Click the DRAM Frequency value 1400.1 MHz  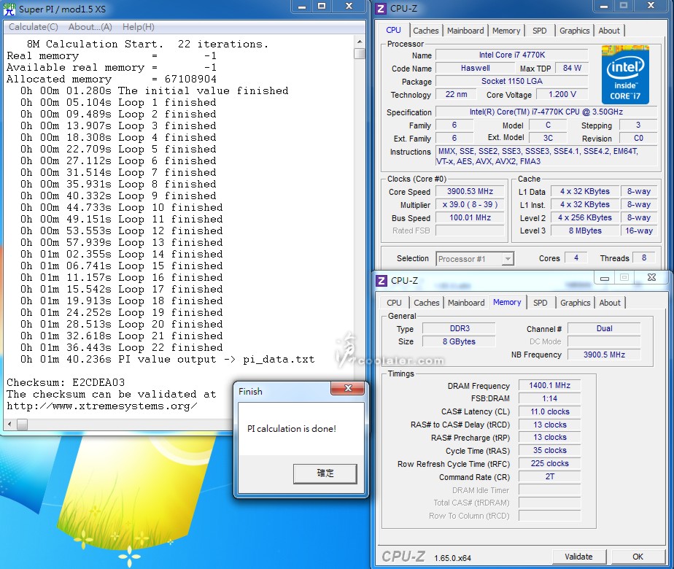(x=549, y=385)
